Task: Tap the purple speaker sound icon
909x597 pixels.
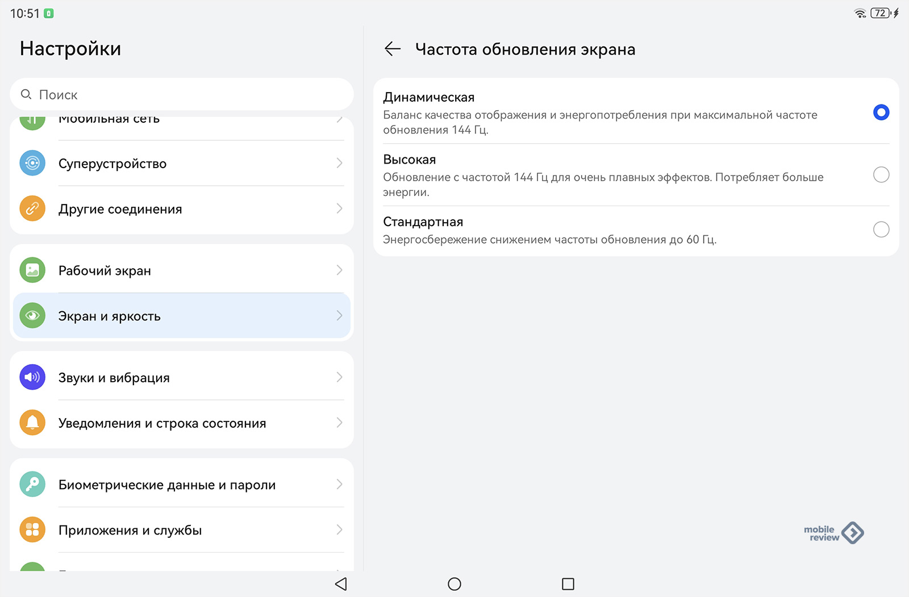Action: [x=32, y=378]
